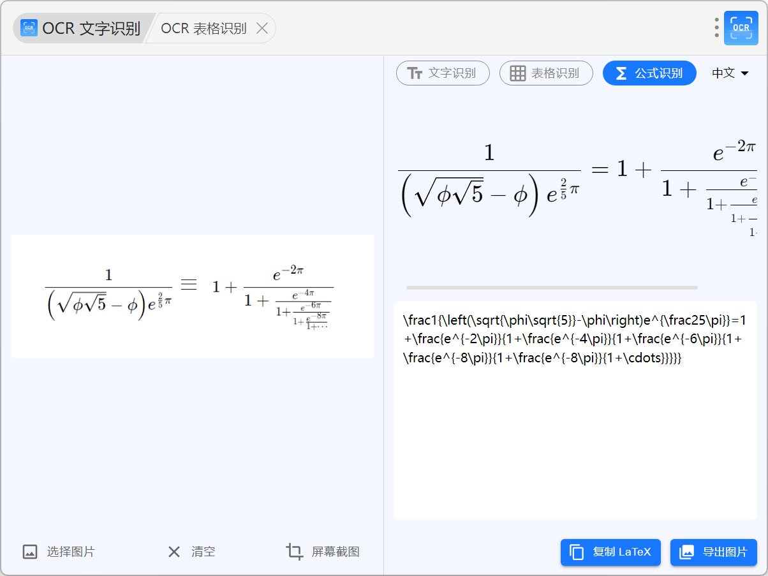Click the X icon beside 清空

174,552
